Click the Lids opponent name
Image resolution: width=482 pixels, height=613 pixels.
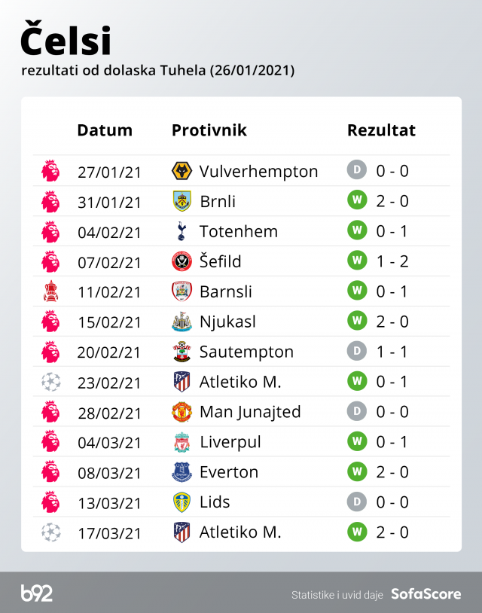point(215,502)
